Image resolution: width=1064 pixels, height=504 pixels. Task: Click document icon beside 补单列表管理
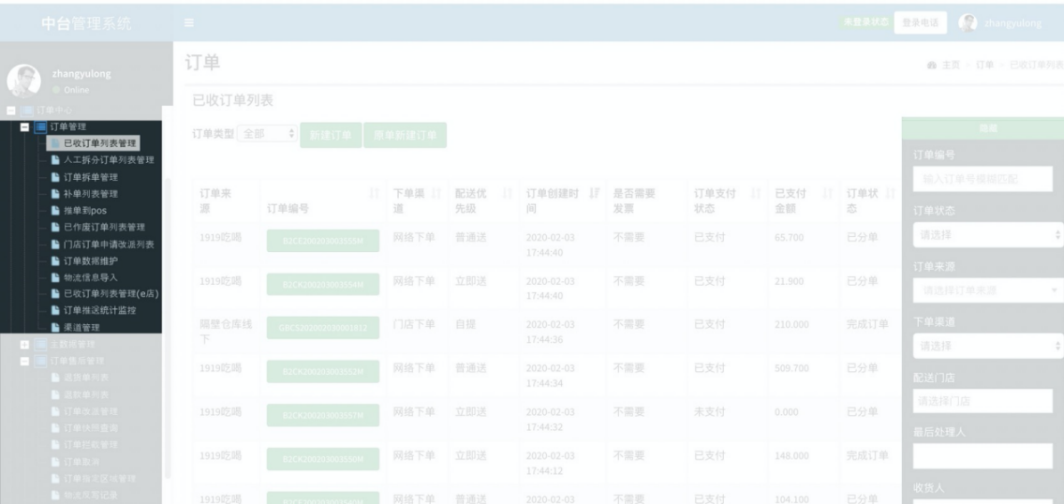click(x=55, y=194)
